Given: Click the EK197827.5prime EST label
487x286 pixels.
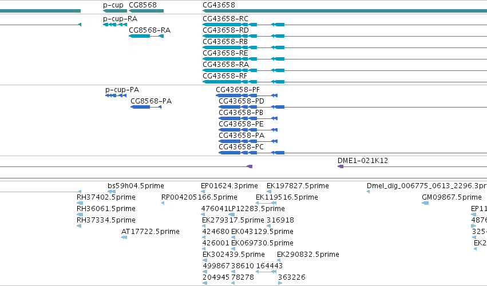Looking at the screenshot, I should [x=298, y=186].
